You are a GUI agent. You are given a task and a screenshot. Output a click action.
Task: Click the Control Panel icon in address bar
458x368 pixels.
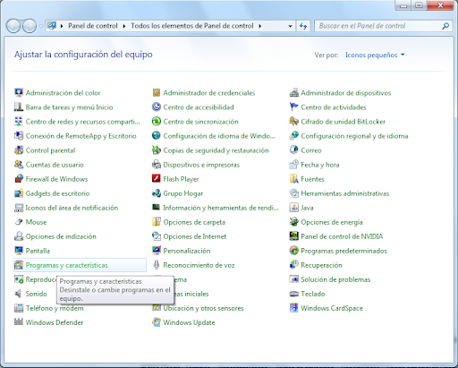[x=52, y=26]
